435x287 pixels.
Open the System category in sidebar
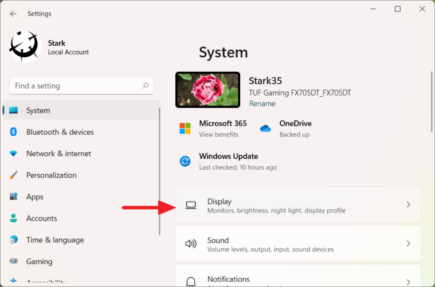click(81, 111)
